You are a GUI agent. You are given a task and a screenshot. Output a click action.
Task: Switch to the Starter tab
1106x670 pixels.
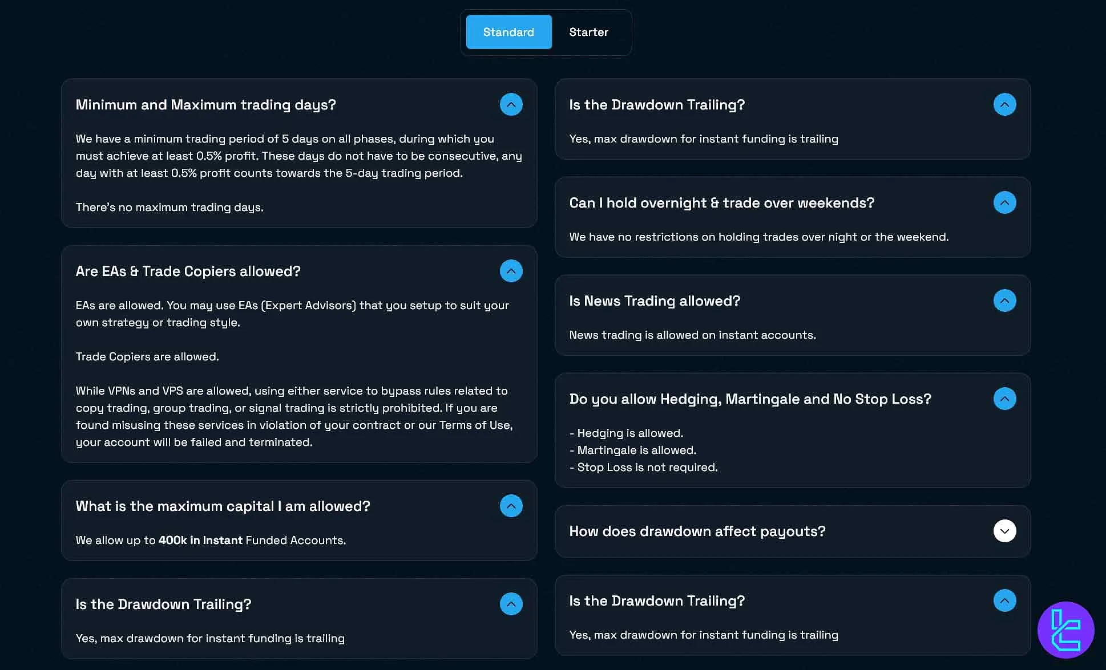point(588,32)
